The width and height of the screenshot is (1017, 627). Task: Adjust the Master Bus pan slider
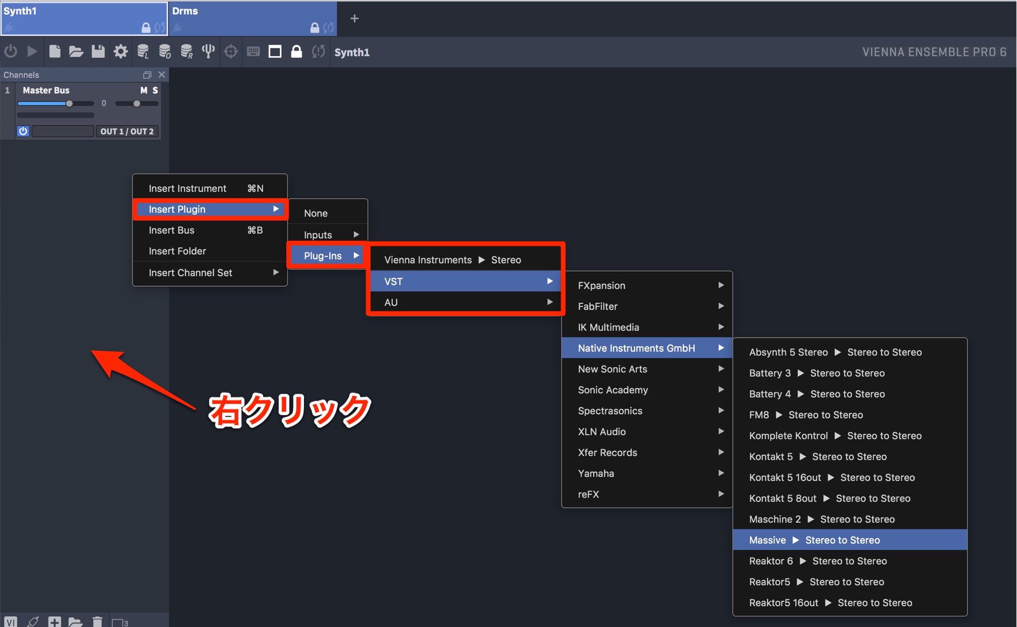pyautogui.click(x=137, y=103)
